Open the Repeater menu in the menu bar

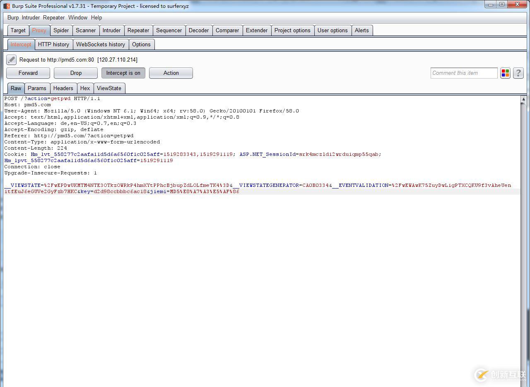[54, 18]
